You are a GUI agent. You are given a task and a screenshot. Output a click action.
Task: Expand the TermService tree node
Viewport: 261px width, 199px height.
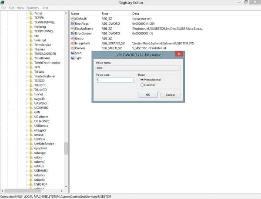click(27, 45)
